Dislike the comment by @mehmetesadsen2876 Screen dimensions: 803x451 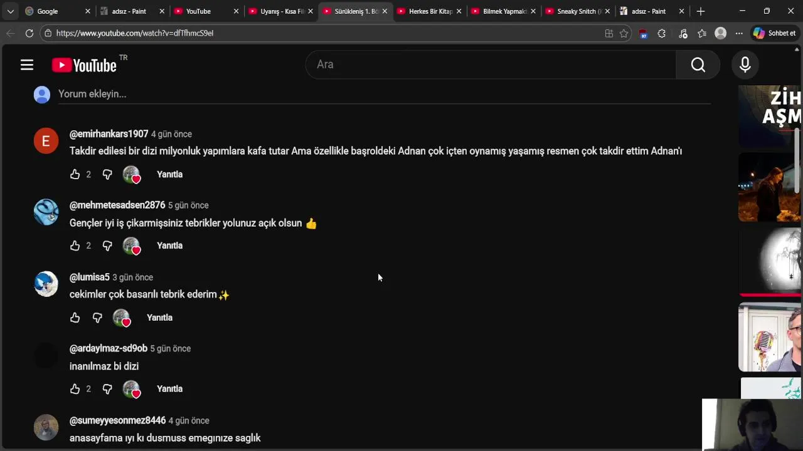107,246
